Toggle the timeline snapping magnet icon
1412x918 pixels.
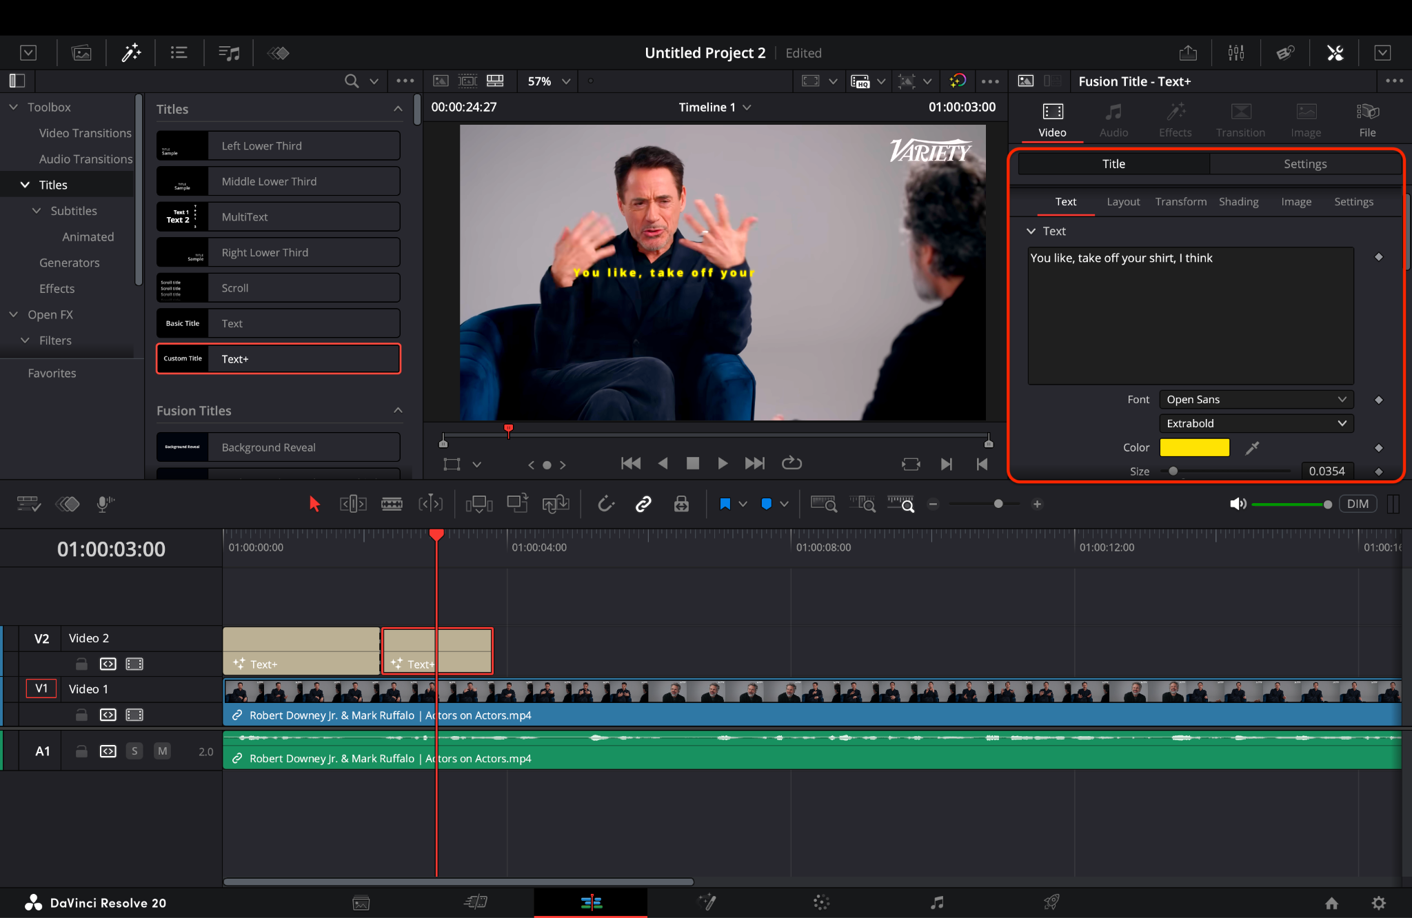point(606,504)
